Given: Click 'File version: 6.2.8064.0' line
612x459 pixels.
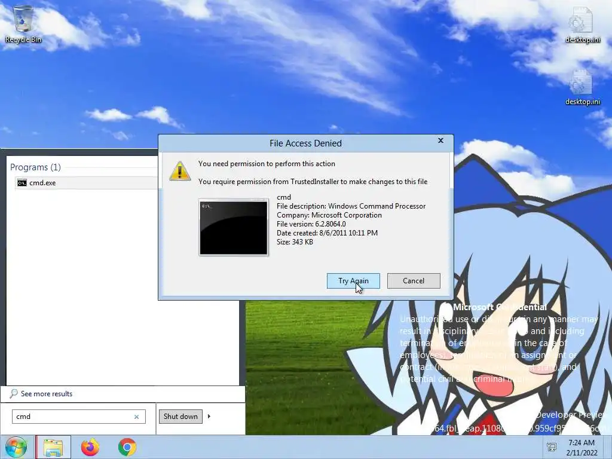Looking at the screenshot, I should [311, 224].
